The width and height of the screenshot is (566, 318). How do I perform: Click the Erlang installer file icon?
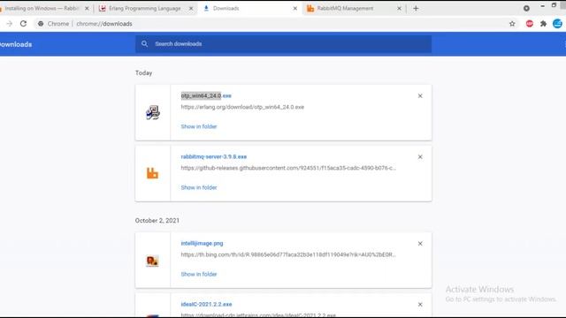pyautogui.click(x=153, y=112)
